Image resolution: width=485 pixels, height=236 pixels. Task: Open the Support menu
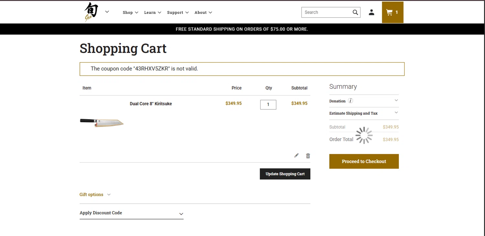[x=178, y=12]
